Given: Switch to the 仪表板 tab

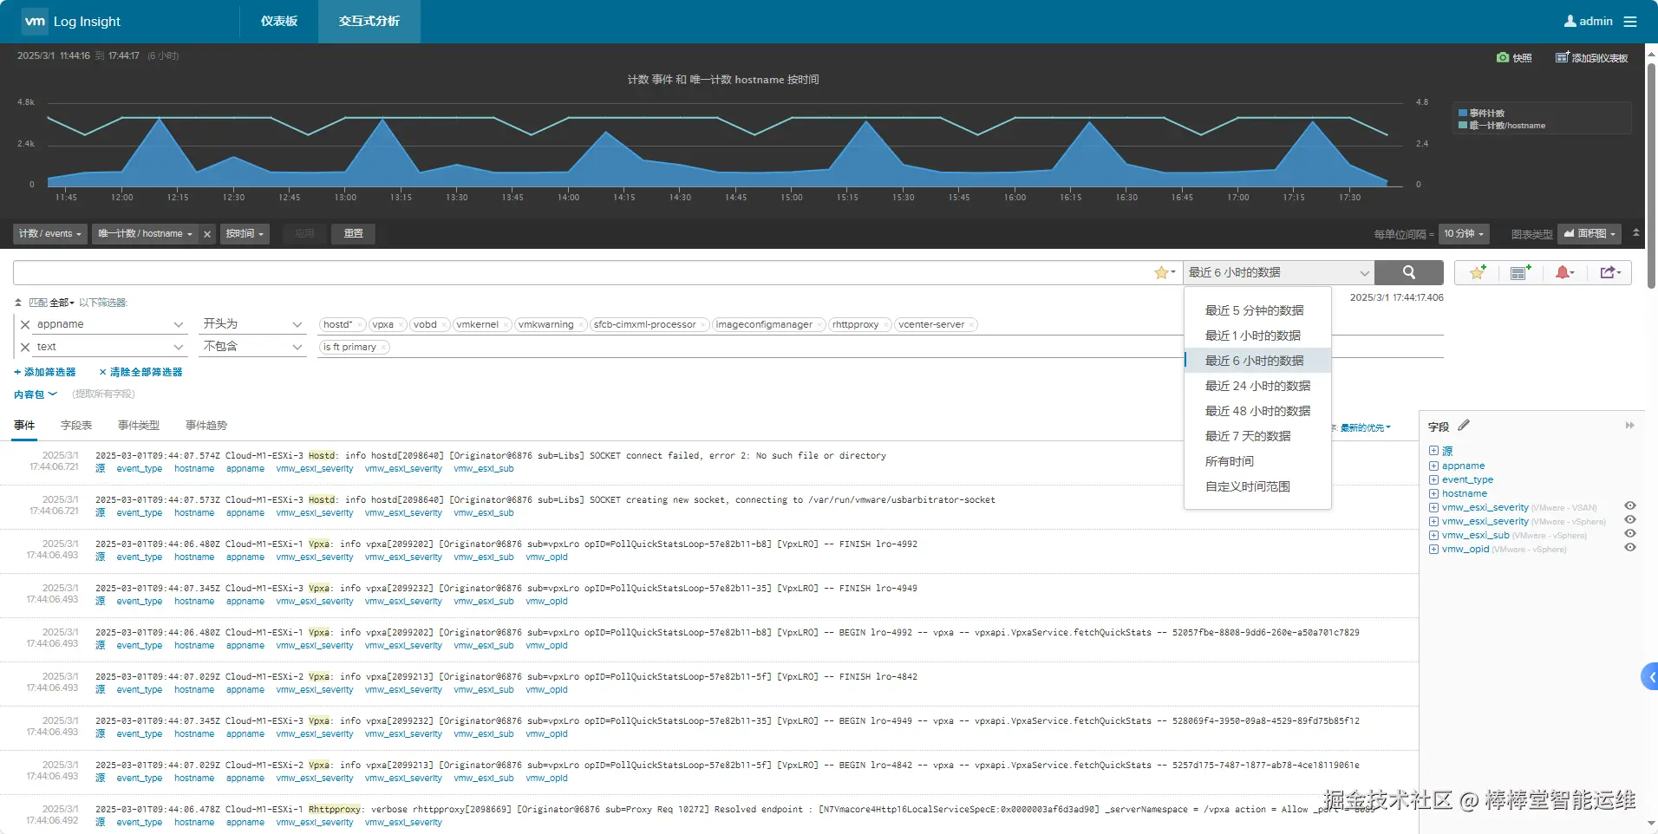Looking at the screenshot, I should tap(279, 22).
